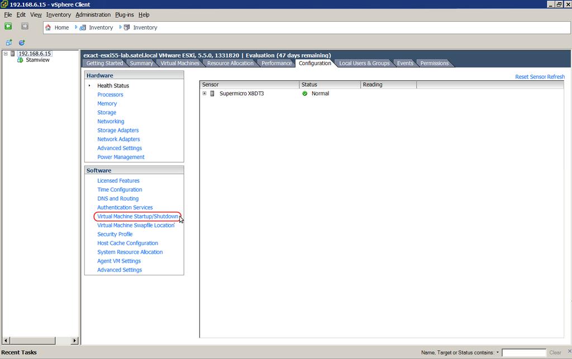572x359 pixels.
Task: Open the Inventory menu
Action: (x=58, y=14)
